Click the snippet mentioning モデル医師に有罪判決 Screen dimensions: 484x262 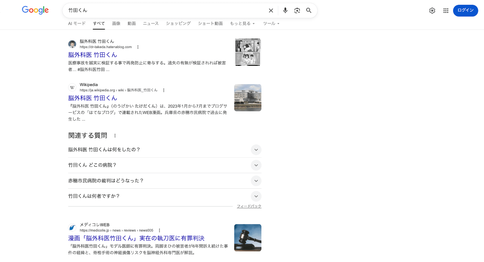pyautogui.click(x=148, y=249)
